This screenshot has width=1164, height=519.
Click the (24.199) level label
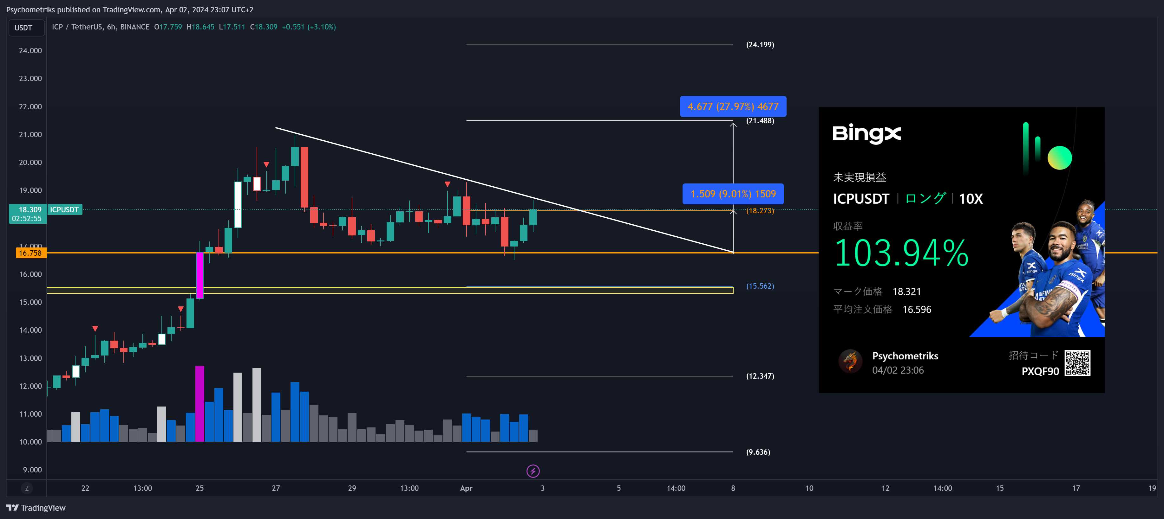760,44
